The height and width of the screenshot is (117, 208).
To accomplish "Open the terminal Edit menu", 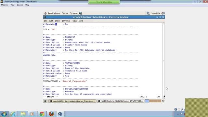I will point(51,21).
